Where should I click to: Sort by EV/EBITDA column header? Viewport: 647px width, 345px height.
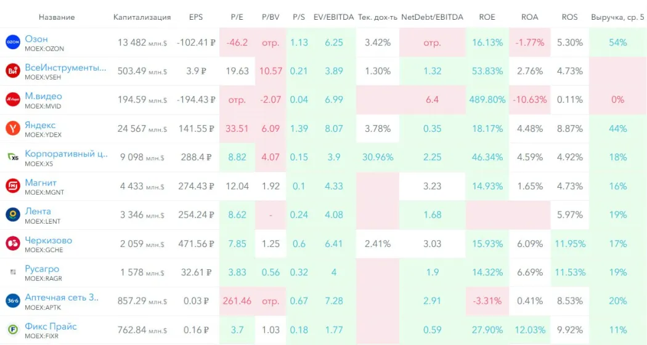333,17
